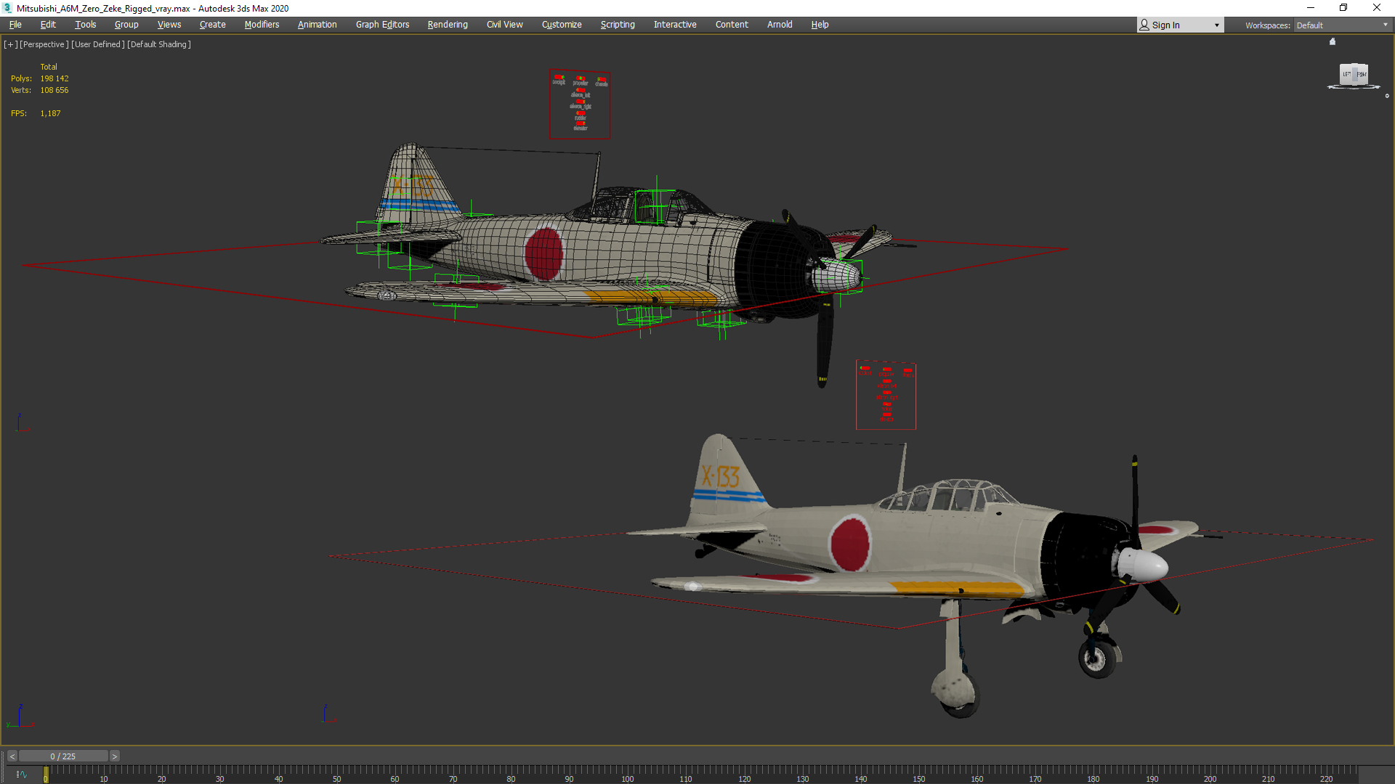Open the [User Defined] viewport label menu
1395x784 pixels.
[98, 44]
